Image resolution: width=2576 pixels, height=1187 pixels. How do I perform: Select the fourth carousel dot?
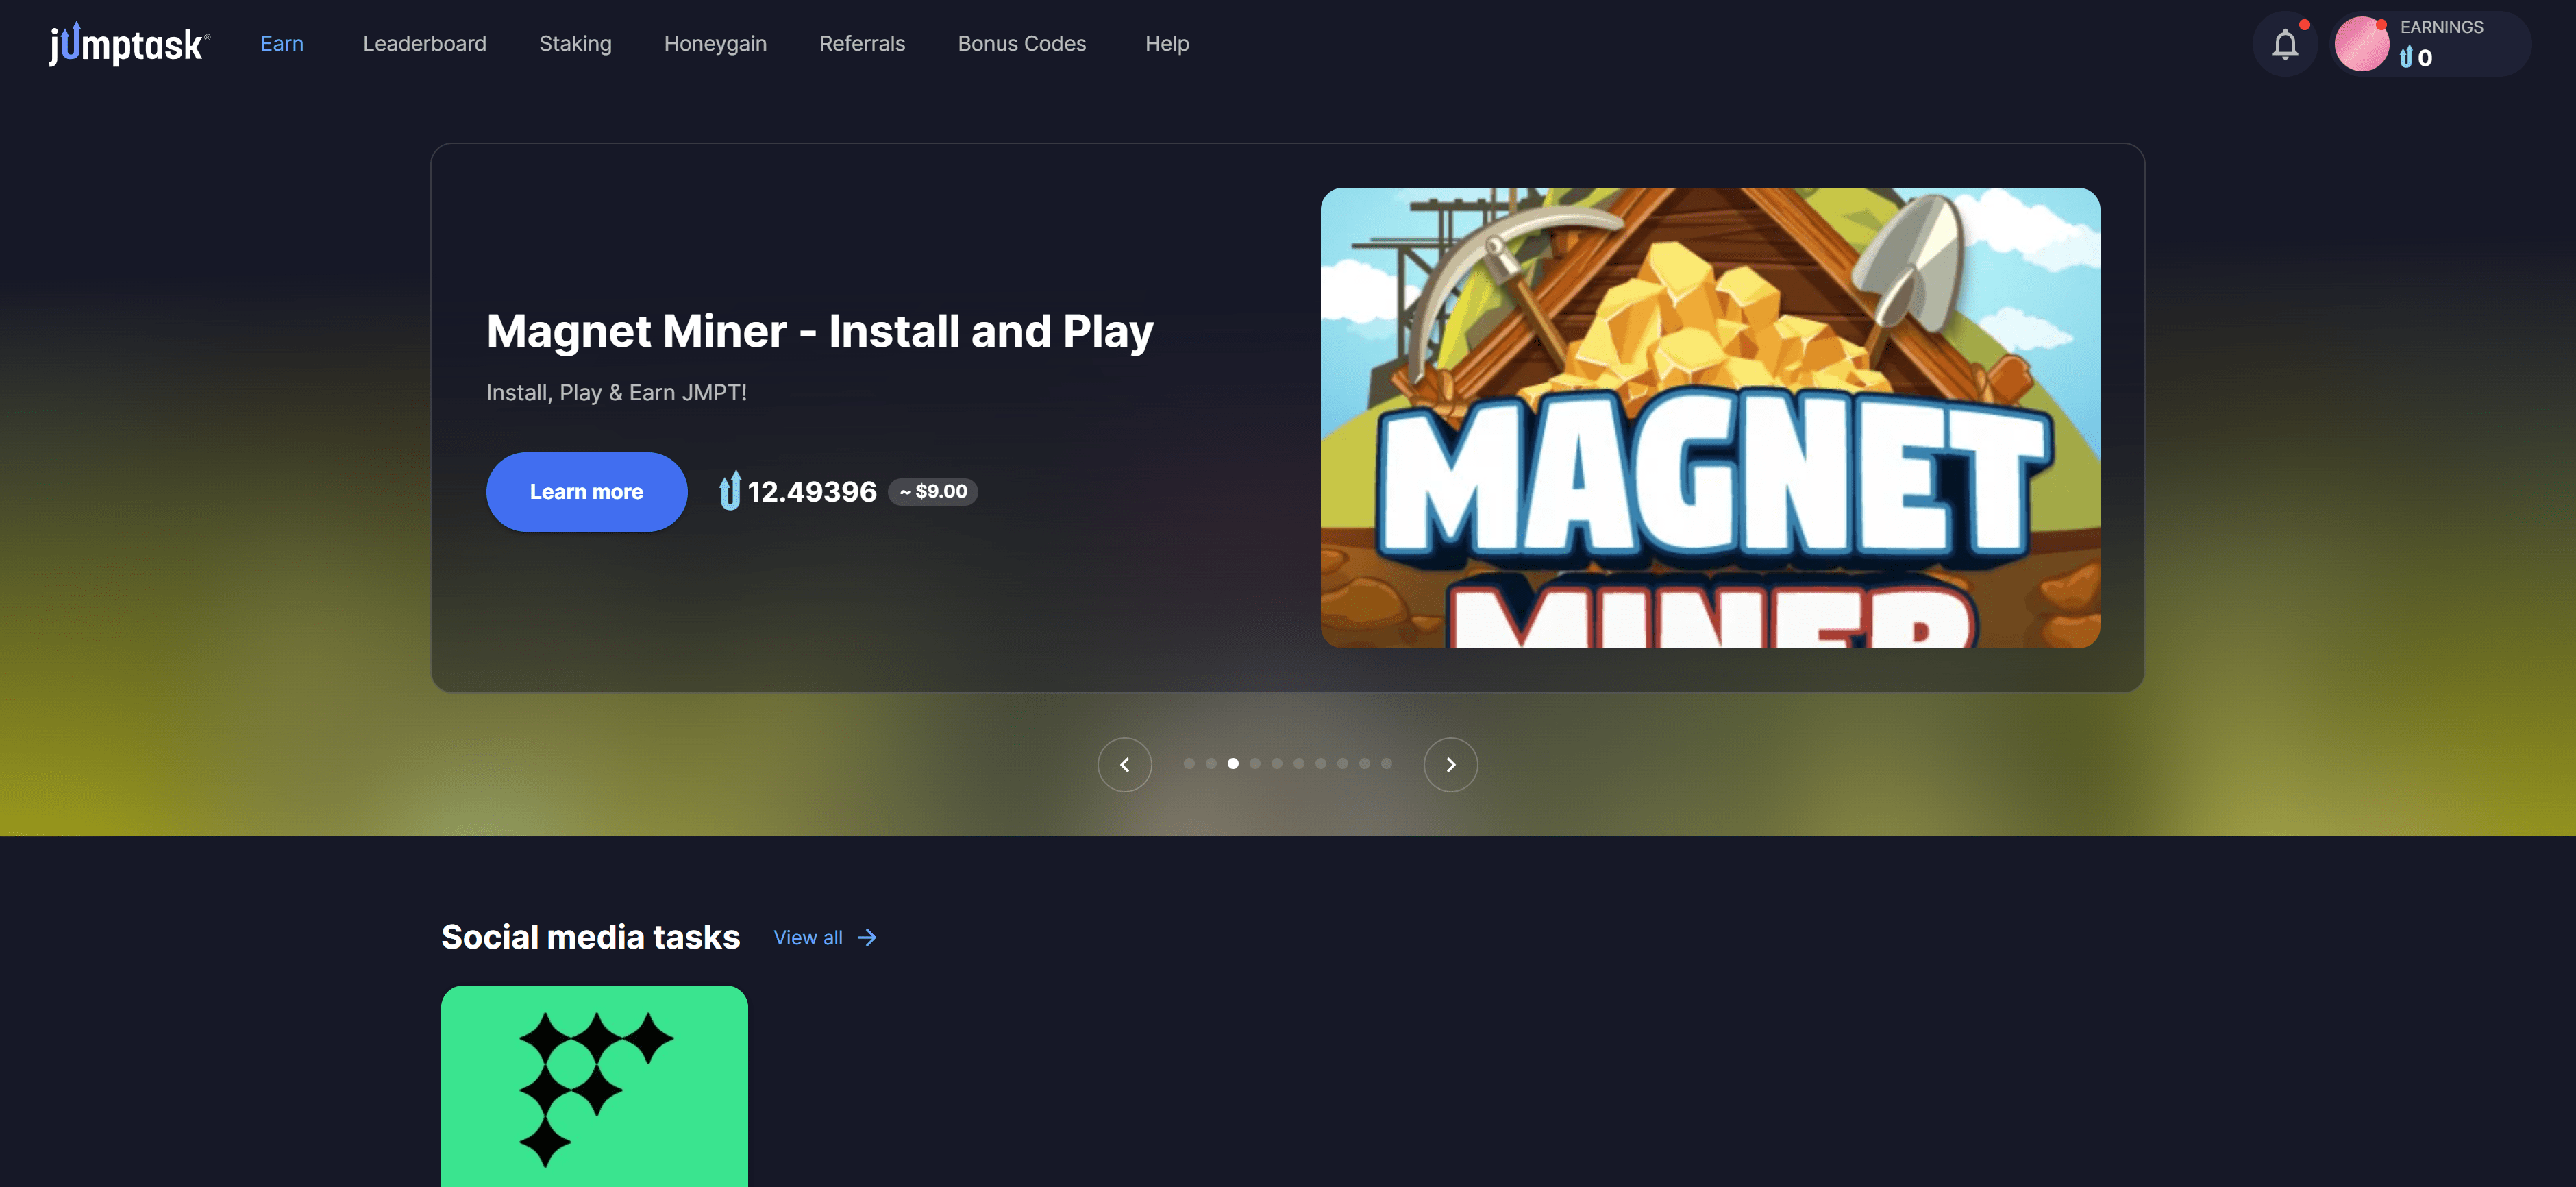click(1255, 763)
